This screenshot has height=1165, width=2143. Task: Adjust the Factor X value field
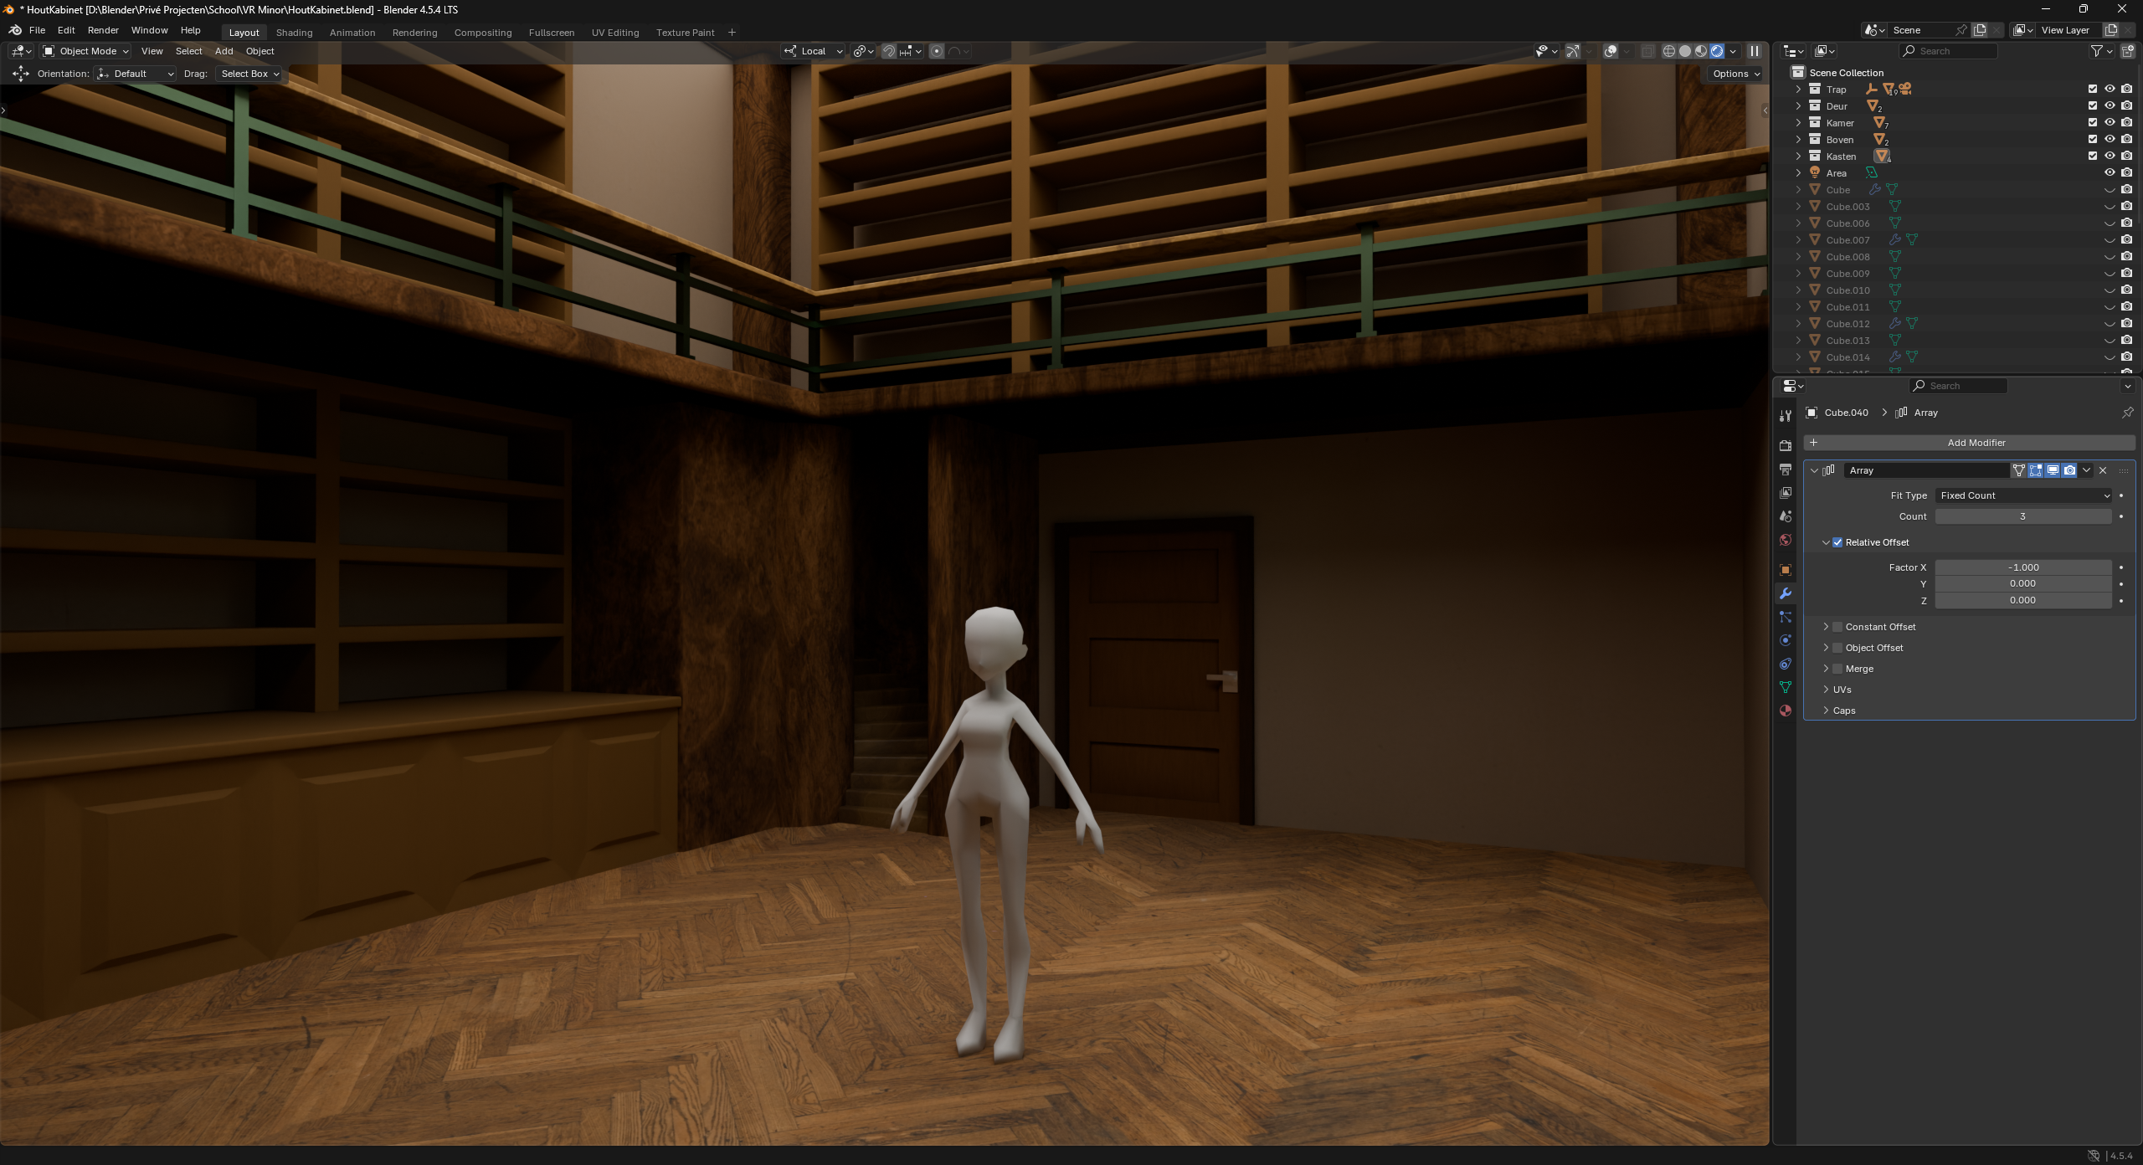click(x=2022, y=567)
